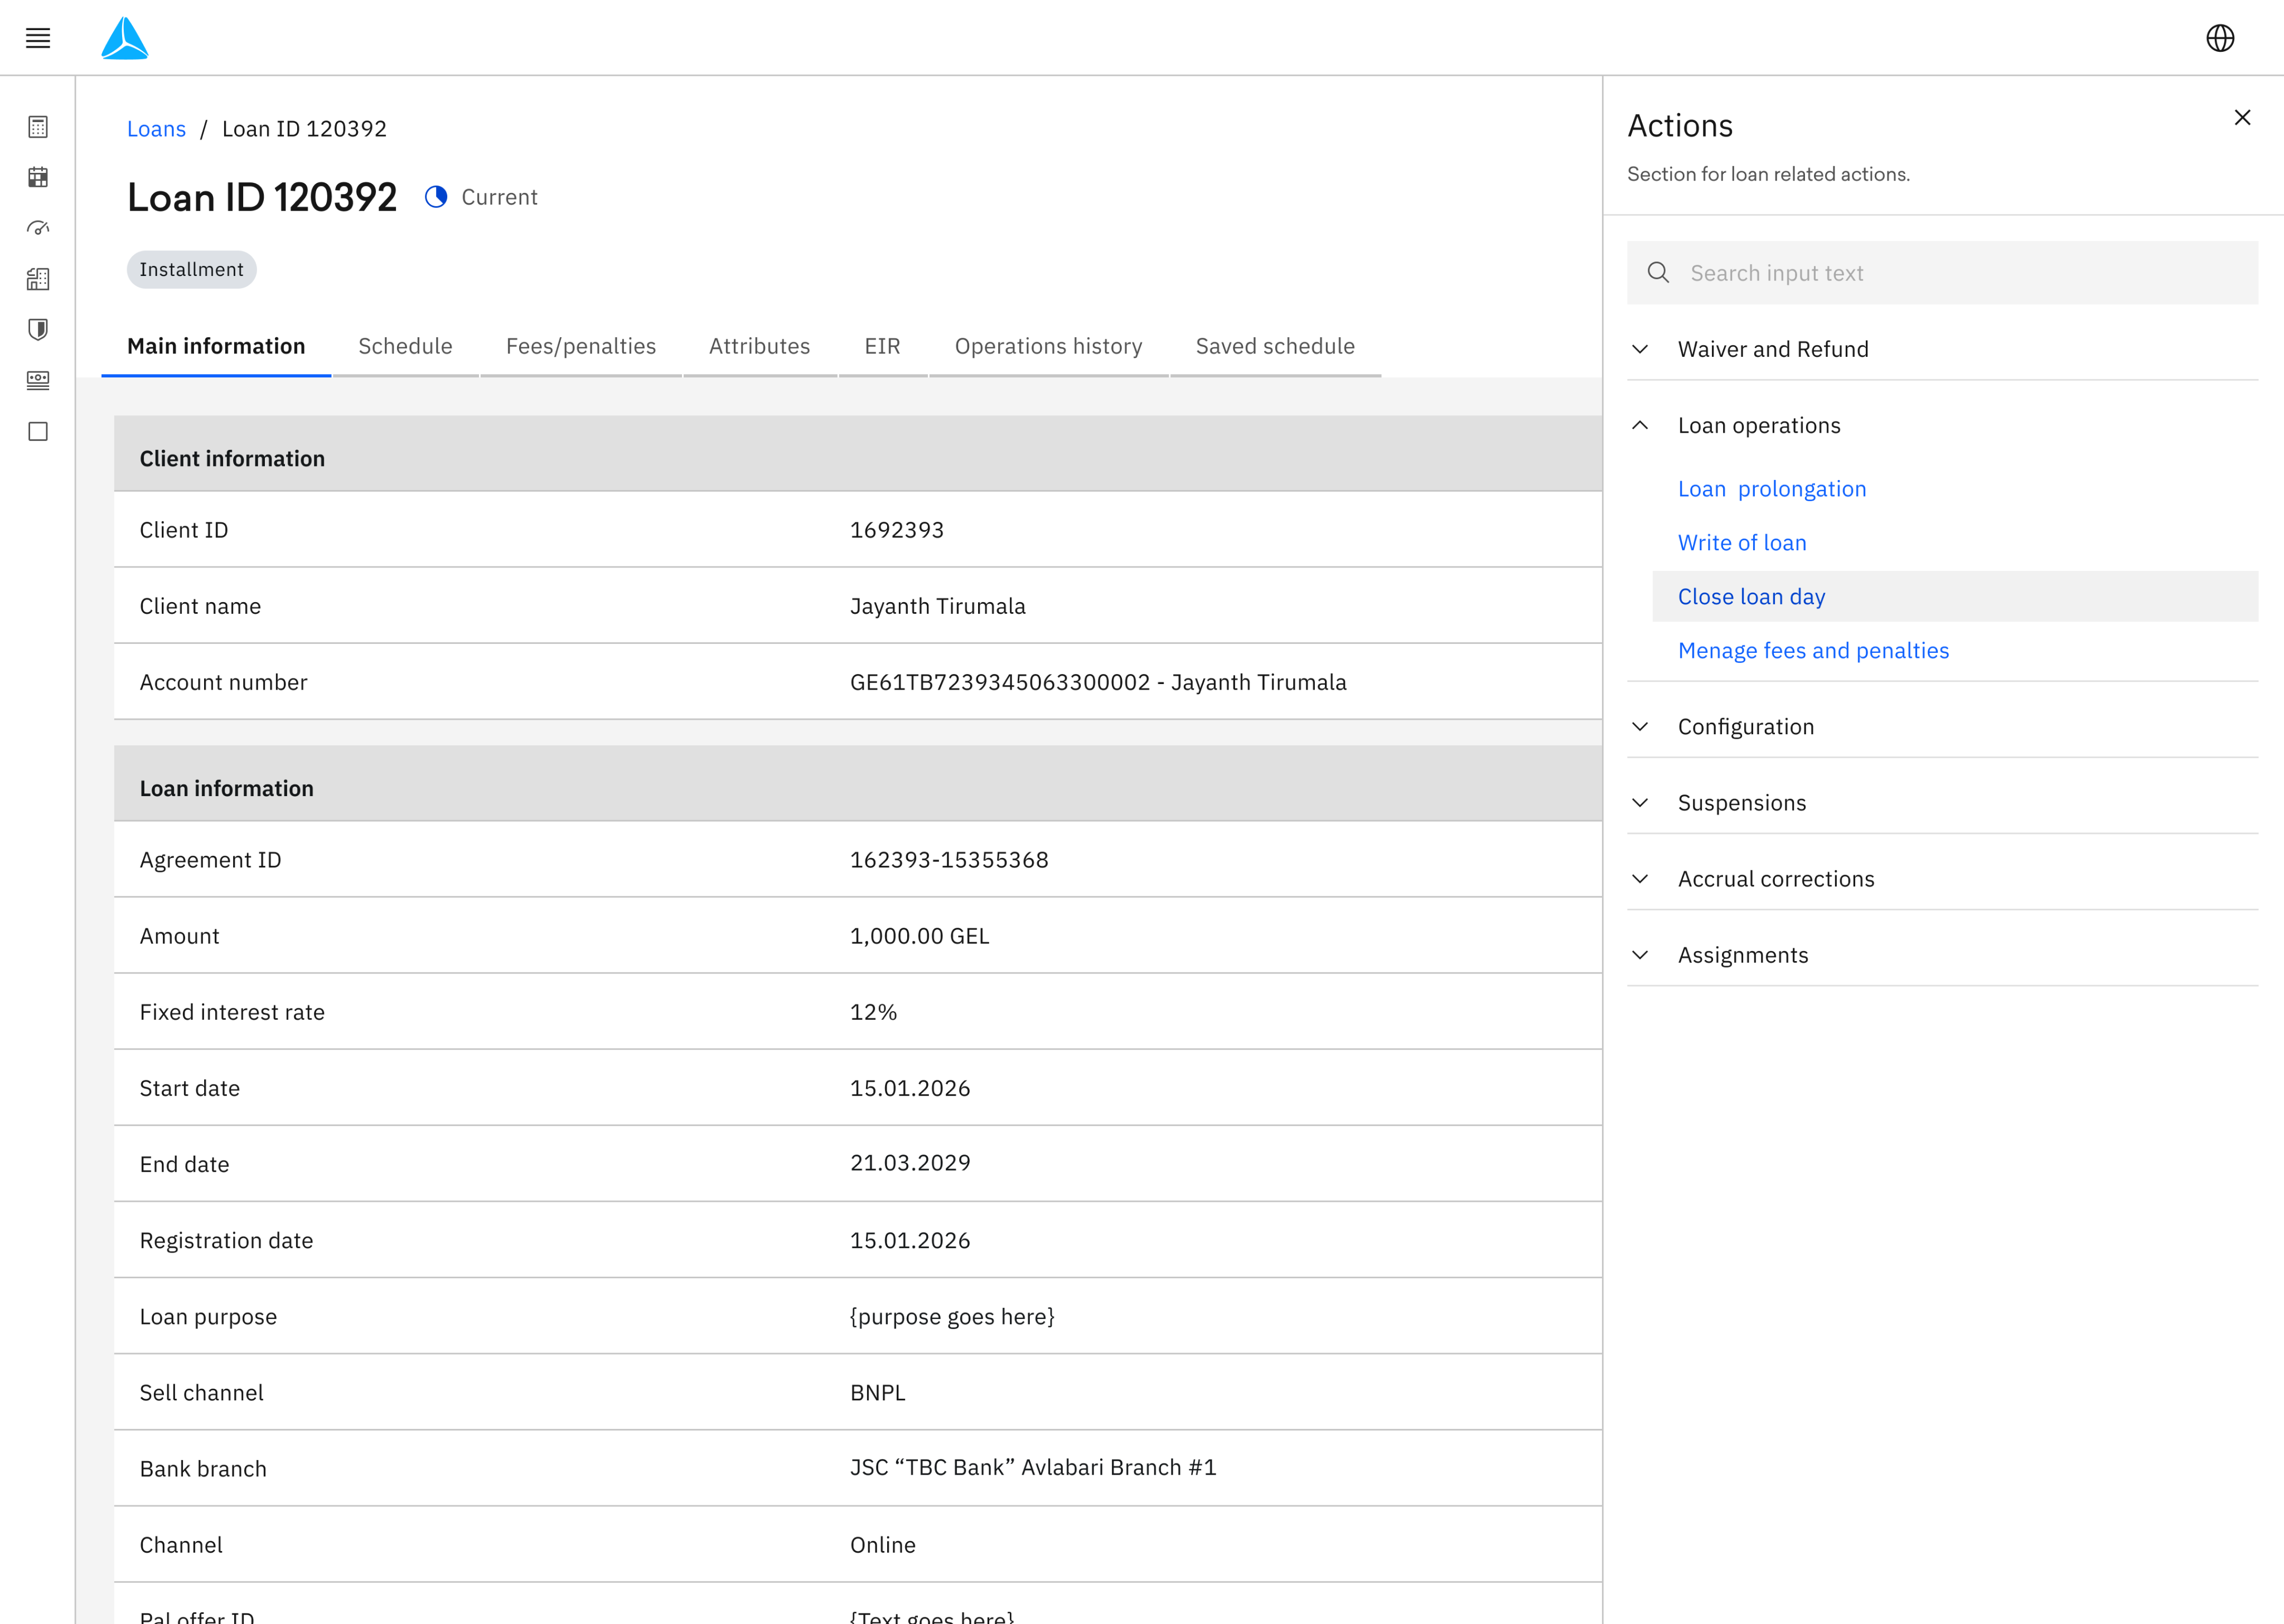Open the shield sidebar icon
This screenshot has height=1624, width=2284.
38,330
